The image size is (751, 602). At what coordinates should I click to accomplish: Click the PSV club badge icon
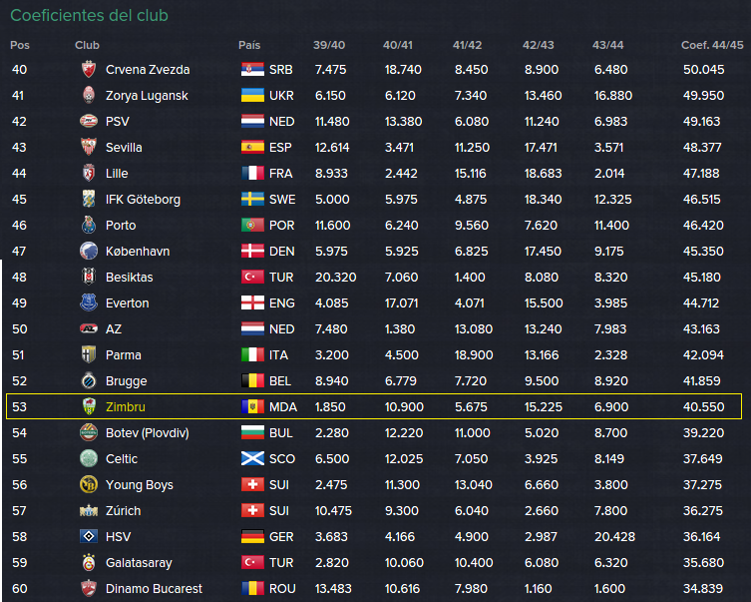pyautogui.click(x=89, y=121)
